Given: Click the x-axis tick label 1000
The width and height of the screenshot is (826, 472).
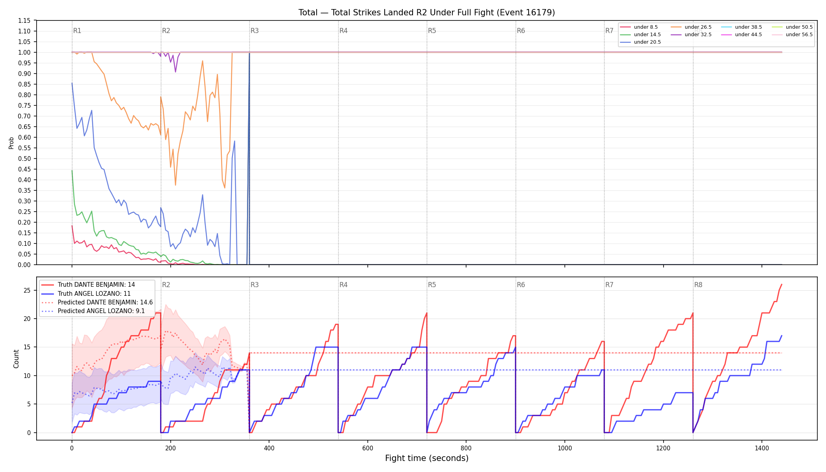Looking at the screenshot, I should point(565,448).
